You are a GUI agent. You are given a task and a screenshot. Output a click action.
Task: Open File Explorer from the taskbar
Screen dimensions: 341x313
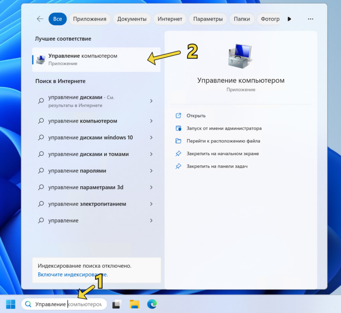[x=135, y=304]
